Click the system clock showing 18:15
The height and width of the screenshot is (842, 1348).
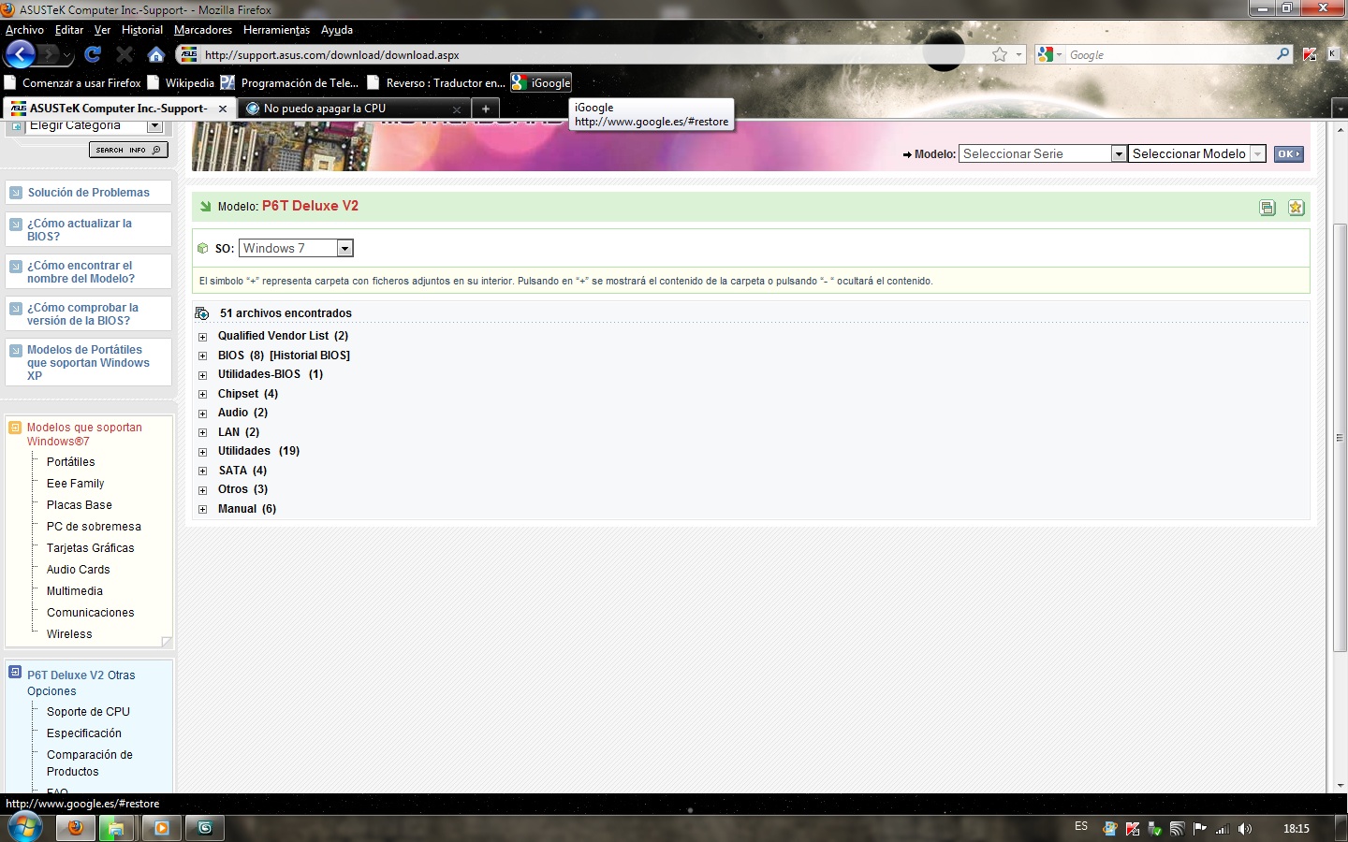pos(1297,829)
